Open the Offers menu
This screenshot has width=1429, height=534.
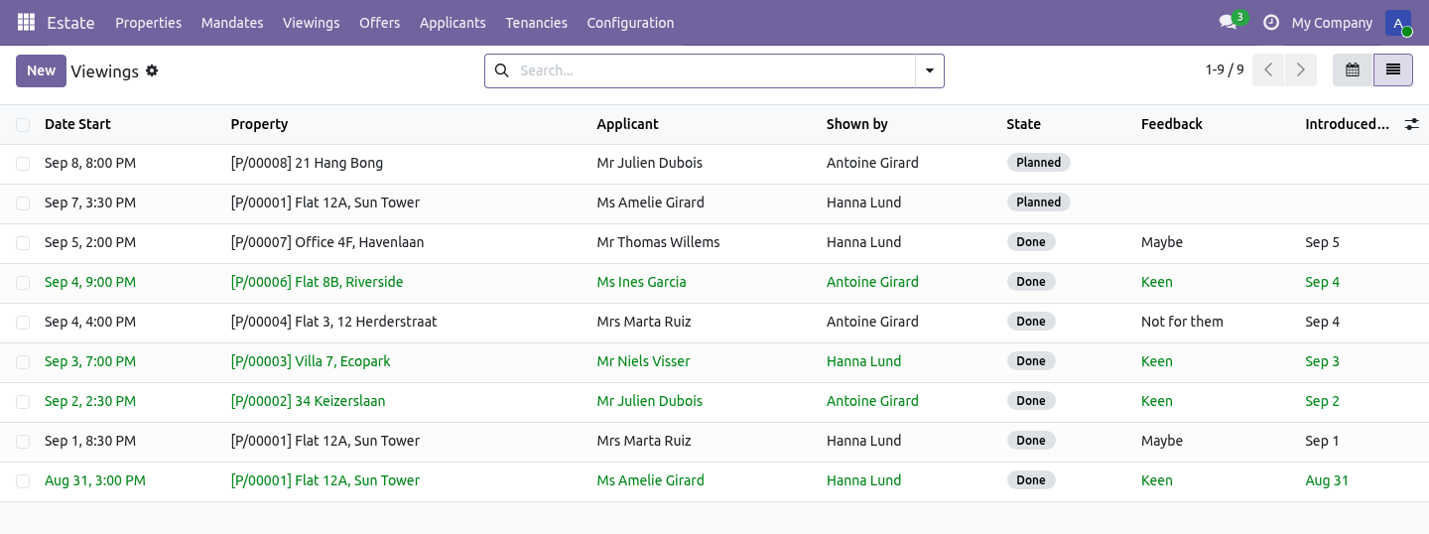click(380, 23)
